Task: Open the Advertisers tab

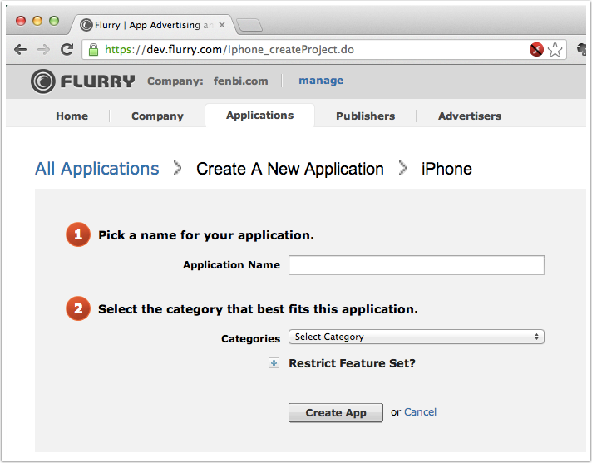Action: (x=470, y=116)
